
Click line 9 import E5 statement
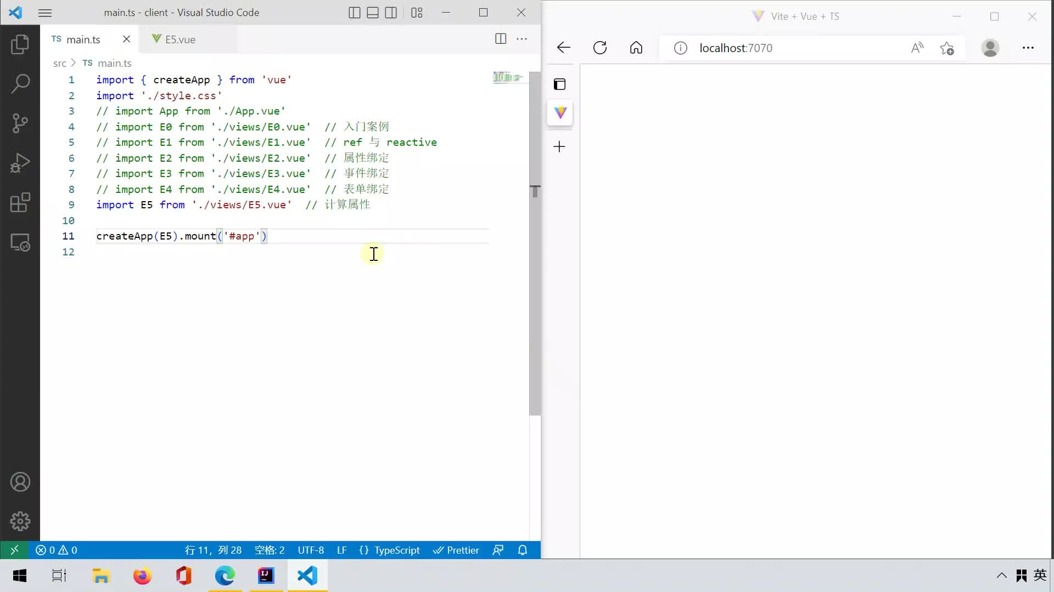[194, 205]
